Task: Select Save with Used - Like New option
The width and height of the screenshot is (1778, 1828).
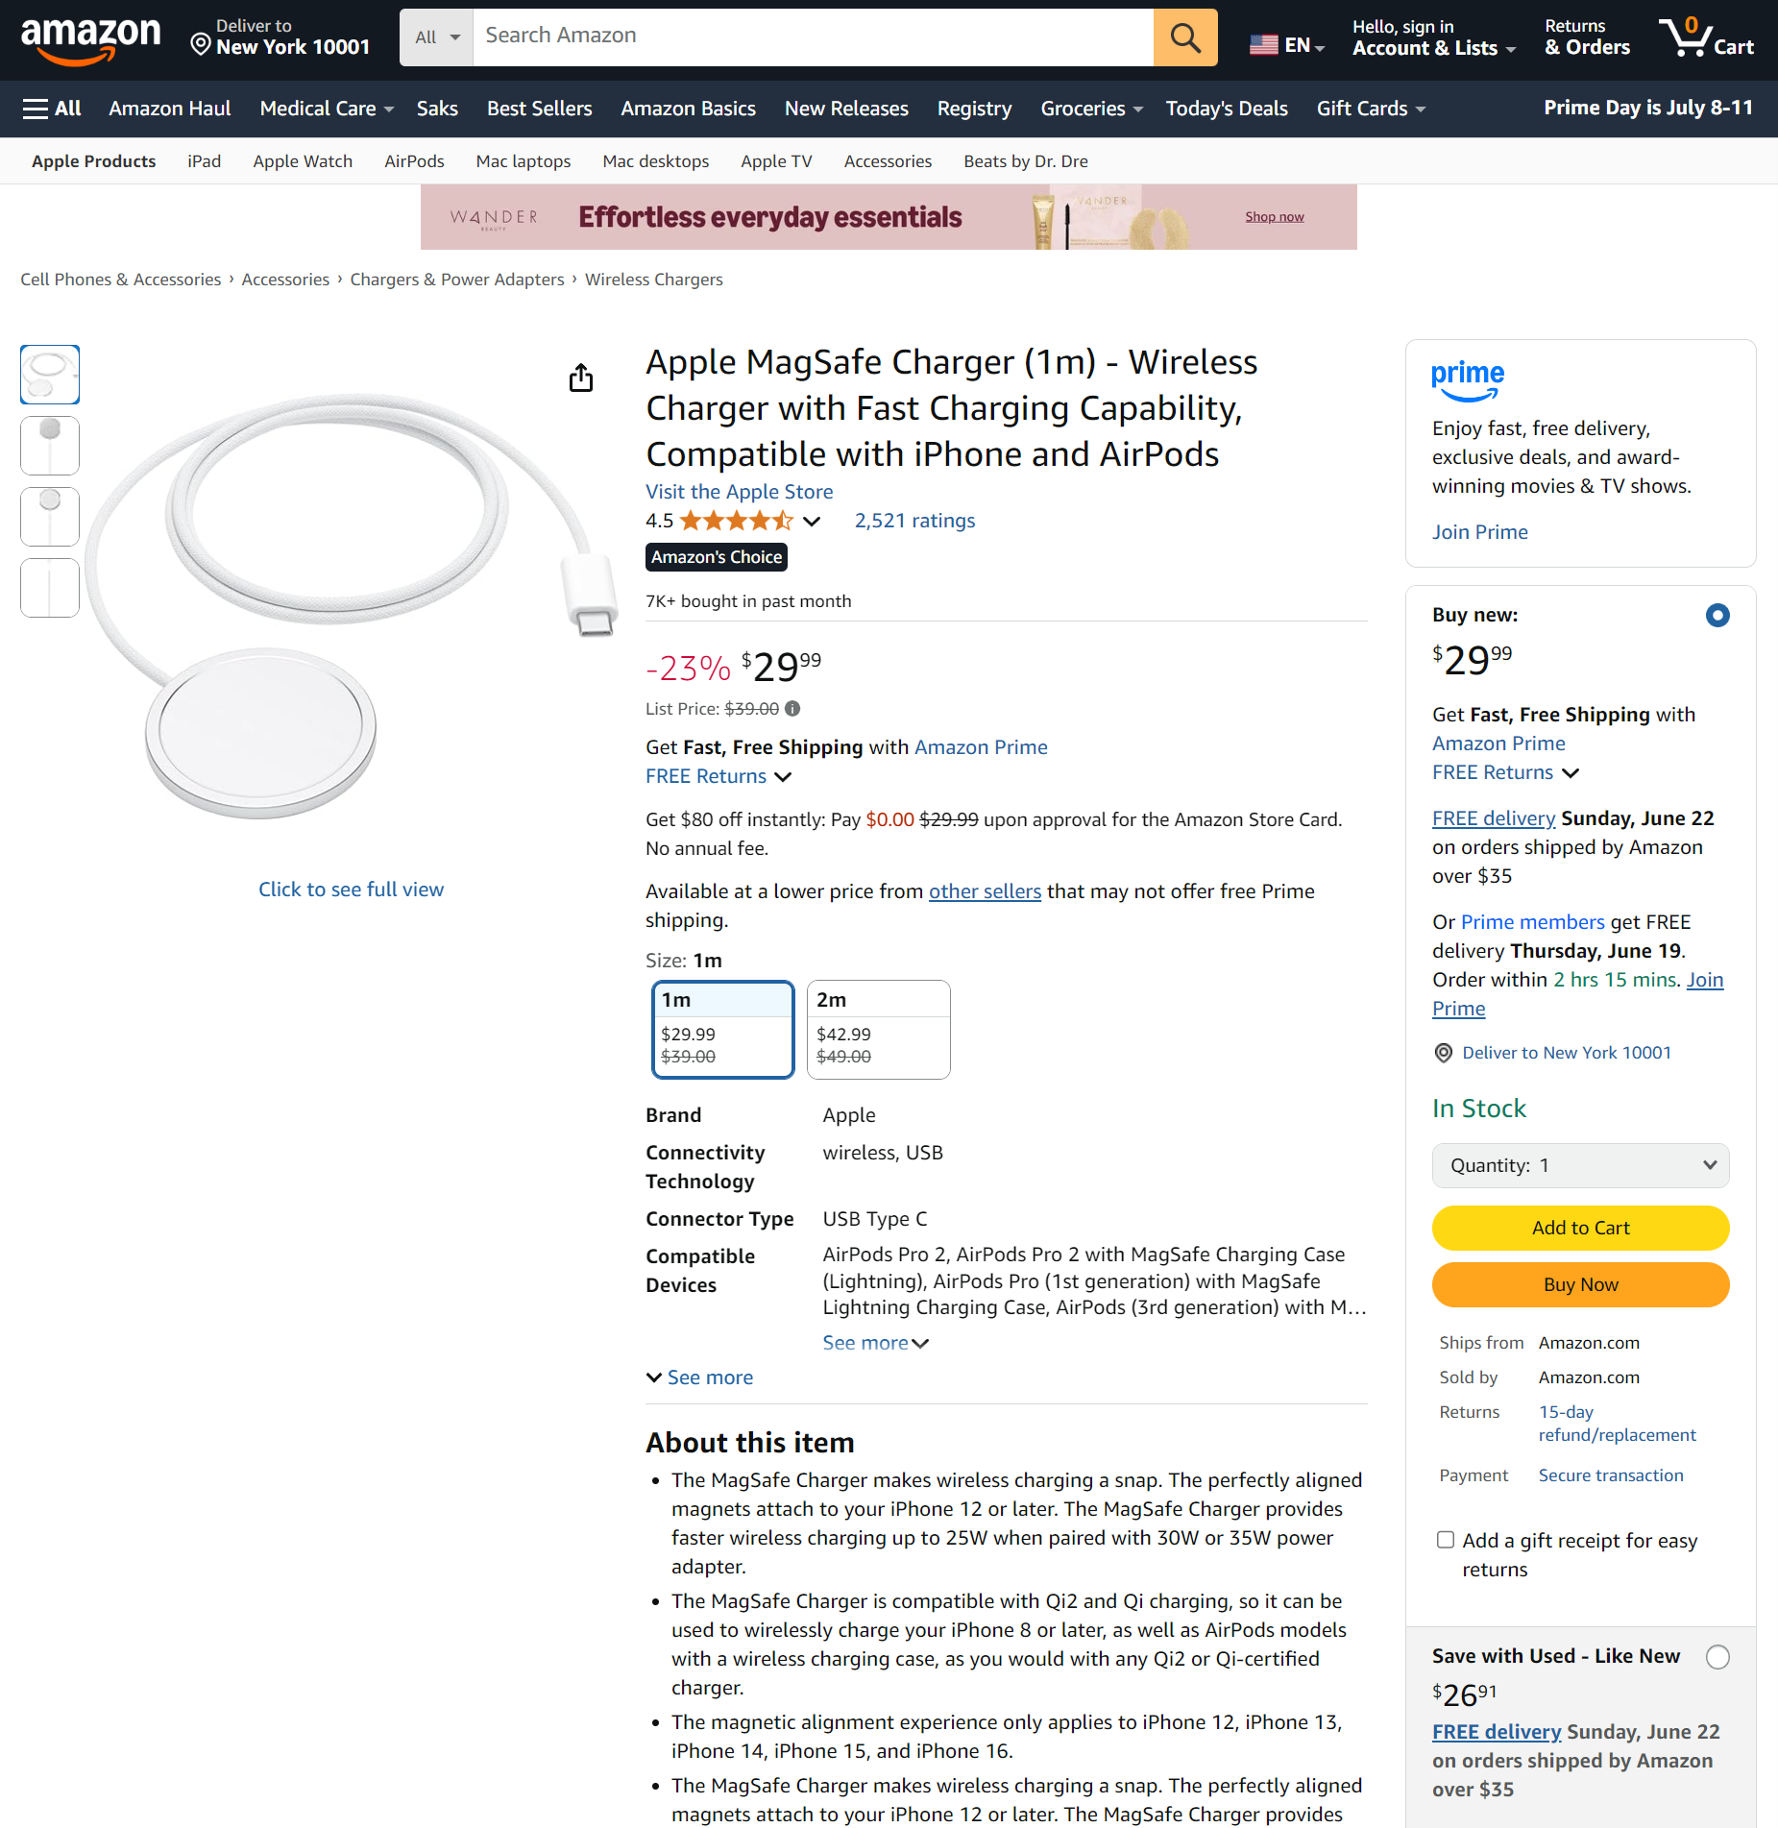Action: point(1717,1657)
